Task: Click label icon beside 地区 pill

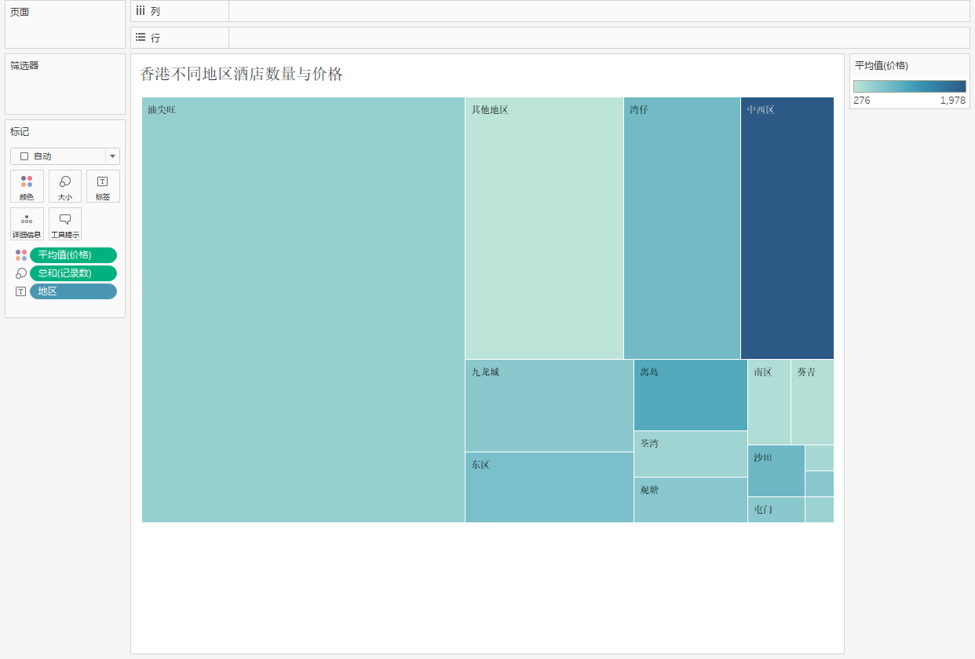Action: point(21,291)
